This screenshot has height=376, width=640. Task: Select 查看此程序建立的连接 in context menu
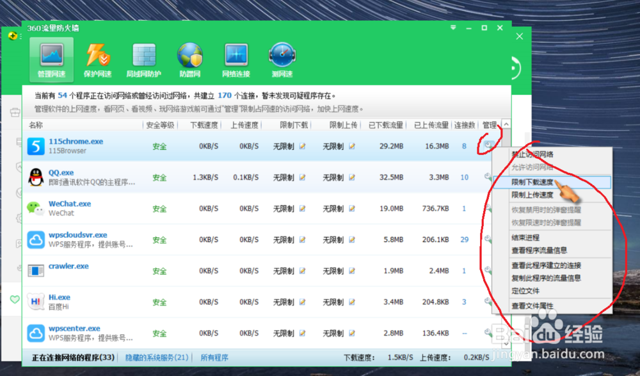click(x=546, y=265)
